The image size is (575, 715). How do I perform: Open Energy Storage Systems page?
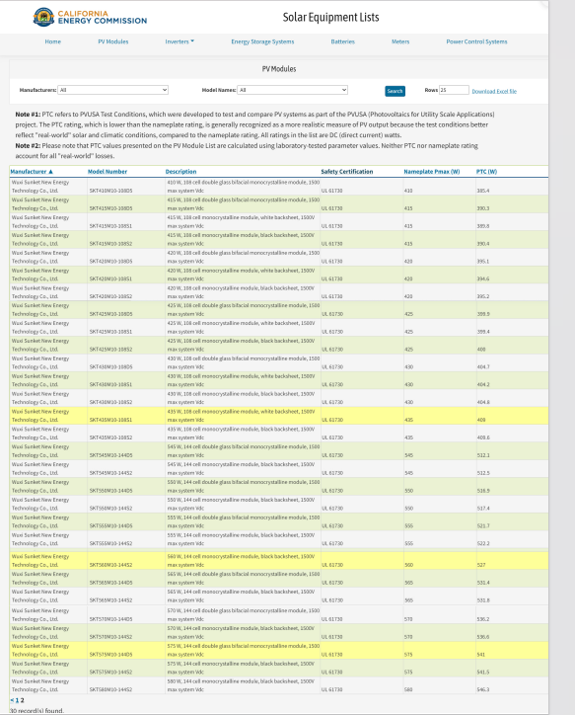pos(262,41)
